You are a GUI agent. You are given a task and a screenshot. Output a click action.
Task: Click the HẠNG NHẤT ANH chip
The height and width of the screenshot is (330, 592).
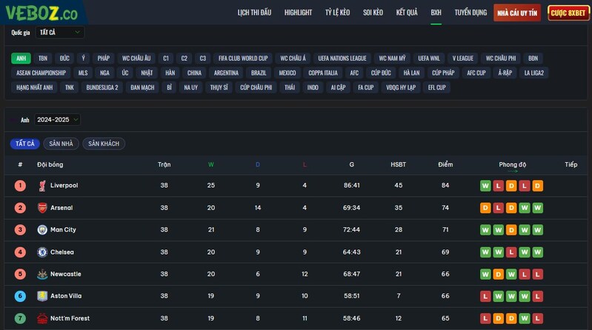coord(35,87)
